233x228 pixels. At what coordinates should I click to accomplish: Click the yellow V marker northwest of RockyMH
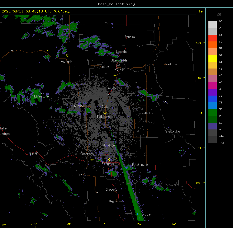pyautogui.click(x=47, y=50)
